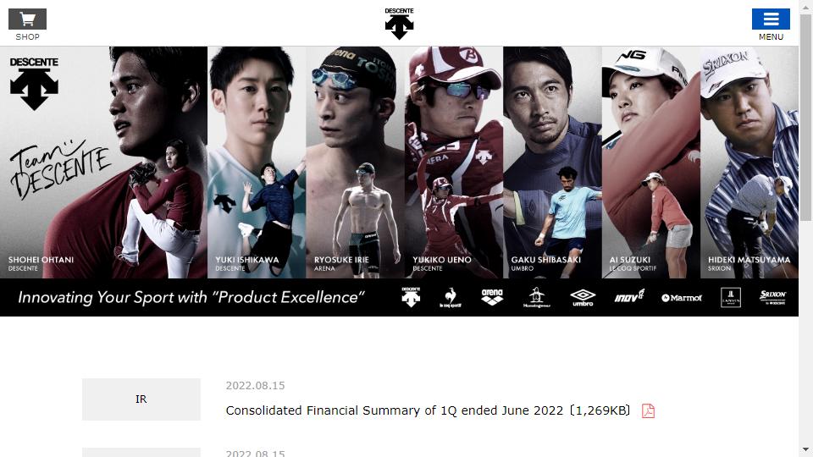Viewport: 813px width, 457px height.
Task: Select the Shohei Ohtani athlete panel
Action: coord(103,162)
